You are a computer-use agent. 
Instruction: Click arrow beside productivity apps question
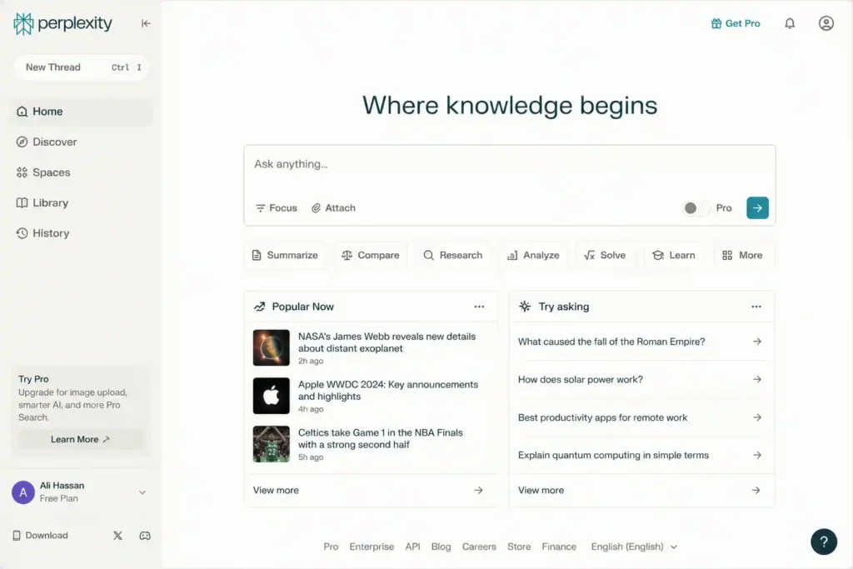pyautogui.click(x=756, y=417)
